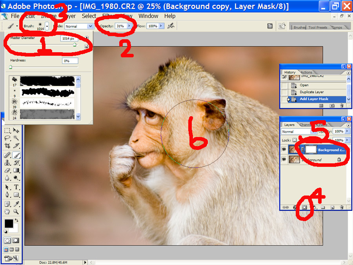Expand the Opacity slider arrow showing 31%
Image resolution: width=353 pixels, height=265 pixels.
coord(129,26)
